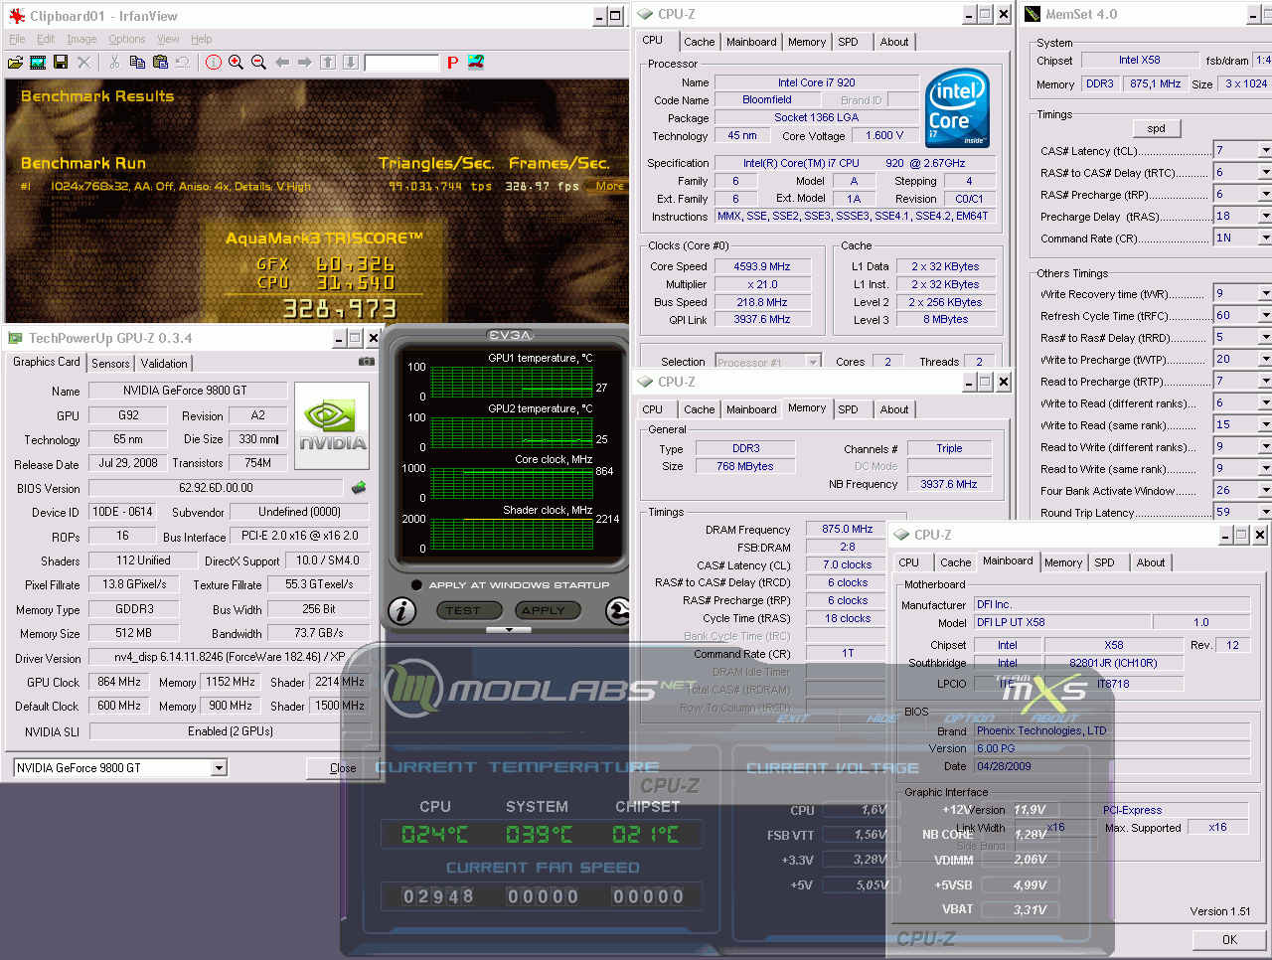1272x960 pixels.
Task: Click the Close button in GPU-Z
Action: point(343,768)
